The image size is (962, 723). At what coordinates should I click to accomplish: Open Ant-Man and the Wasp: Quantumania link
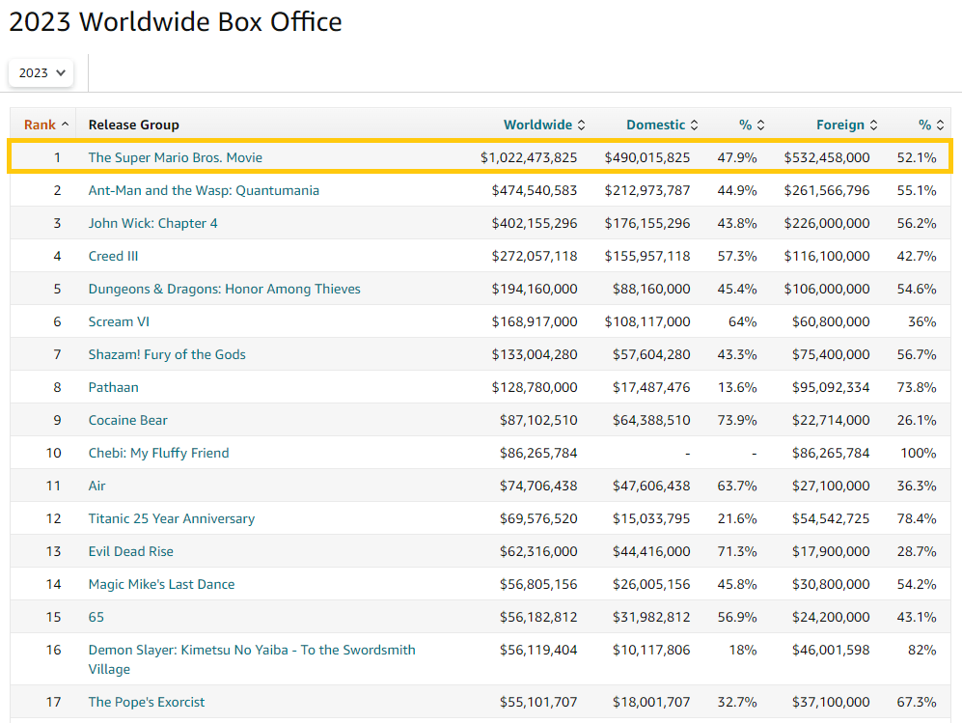pyautogui.click(x=204, y=190)
